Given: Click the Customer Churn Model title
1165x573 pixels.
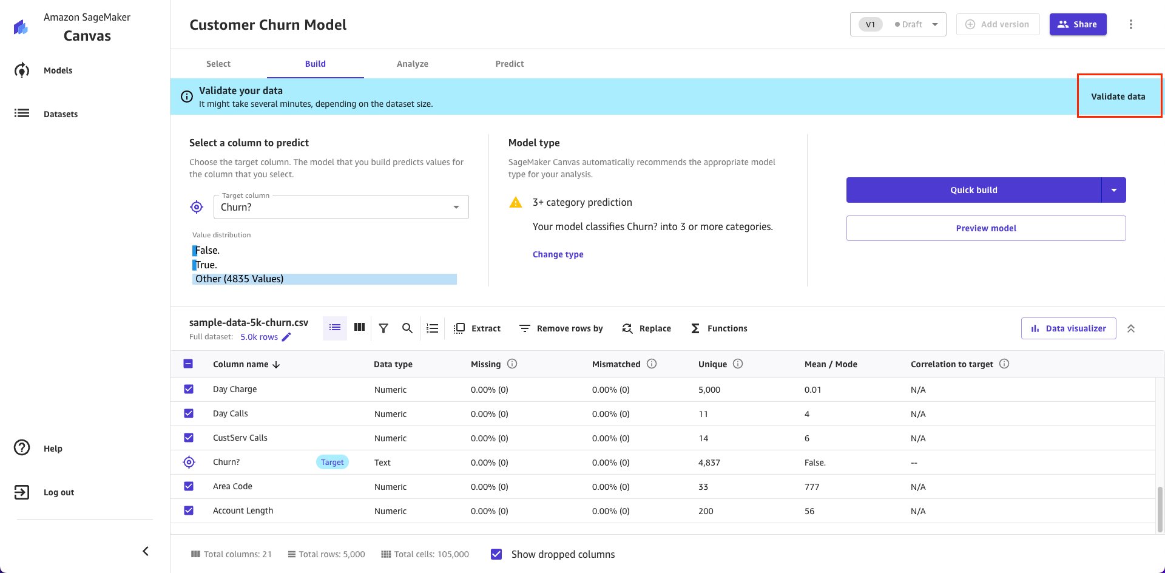Looking at the screenshot, I should click(x=268, y=25).
